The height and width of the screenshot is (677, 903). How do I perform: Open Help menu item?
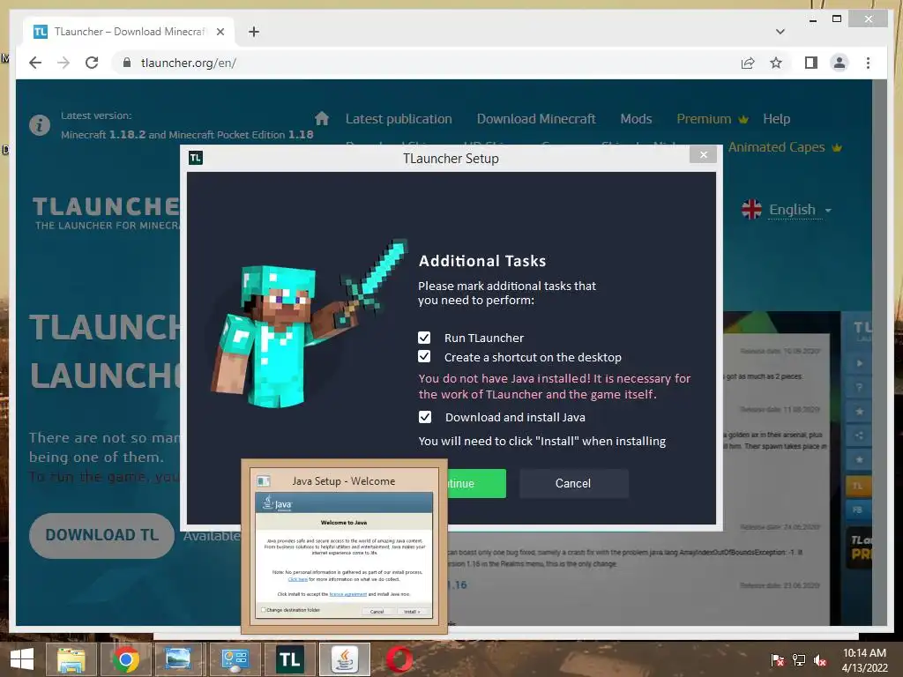(776, 119)
